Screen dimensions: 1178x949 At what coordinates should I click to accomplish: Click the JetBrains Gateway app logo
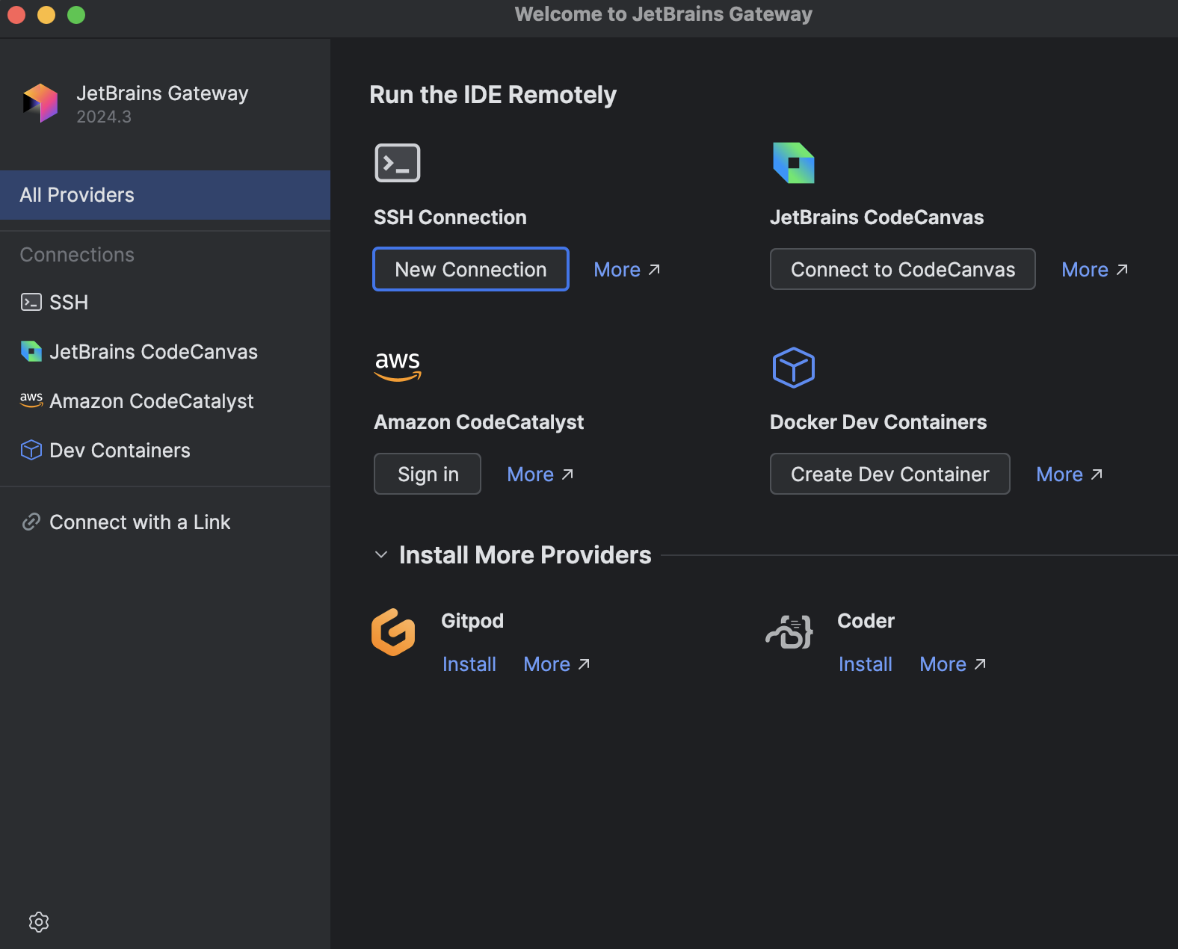coord(40,103)
